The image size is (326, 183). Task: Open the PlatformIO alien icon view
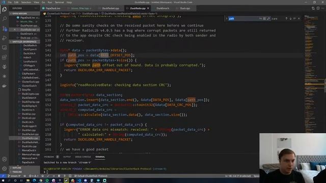pos(5,67)
